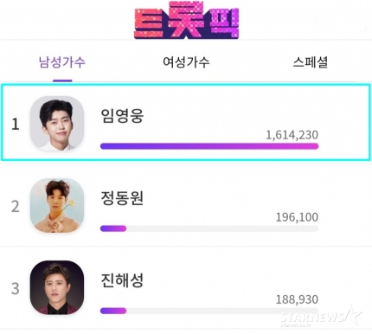
Task: Click rank number 3
Action: click(x=16, y=288)
